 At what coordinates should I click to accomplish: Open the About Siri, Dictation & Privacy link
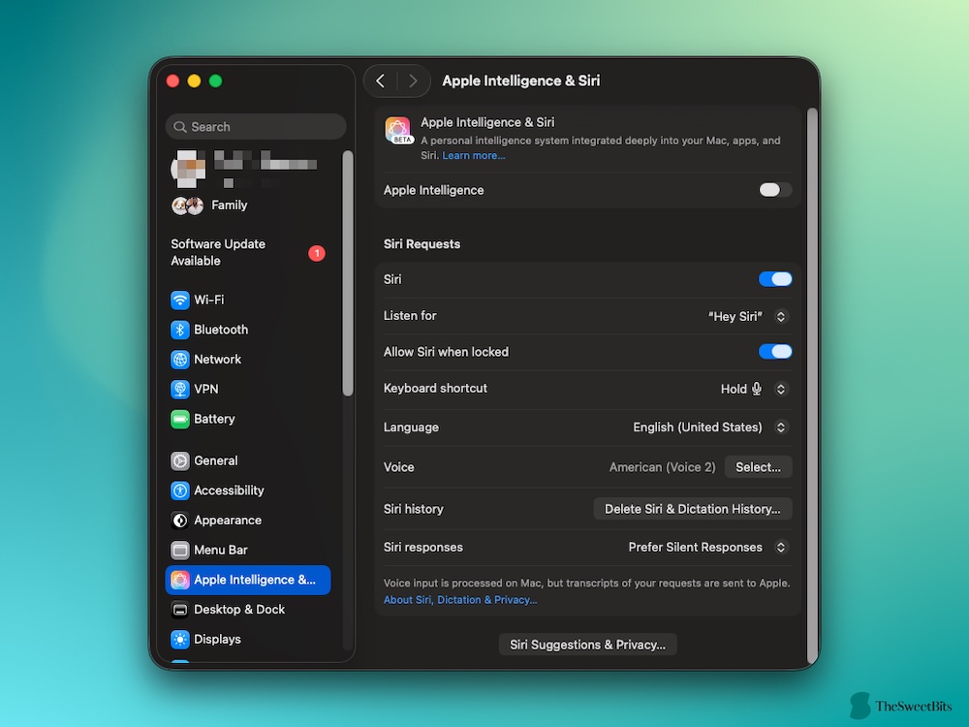pyautogui.click(x=460, y=600)
